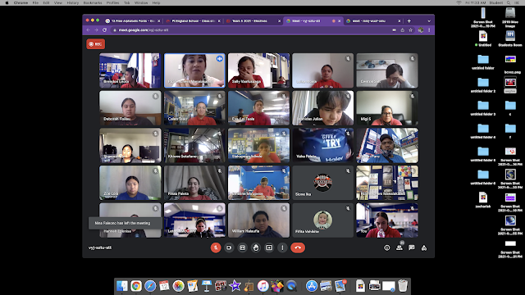Switch to the 13 Free Alphabets Fonts tab
The width and height of the screenshot is (525, 295).
(132, 20)
